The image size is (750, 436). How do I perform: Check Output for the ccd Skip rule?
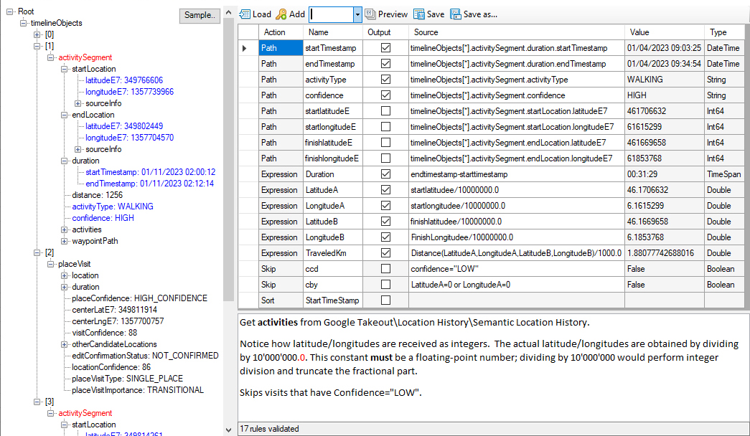[386, 269]
